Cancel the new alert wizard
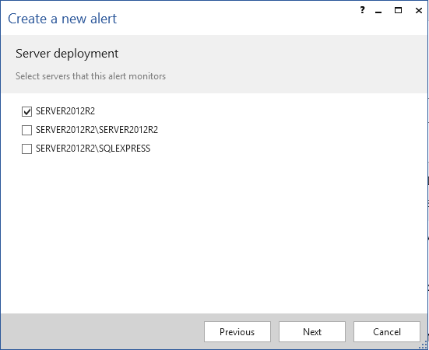The width and height of the screenshot is (429, 350). click(x=387, y=331)
